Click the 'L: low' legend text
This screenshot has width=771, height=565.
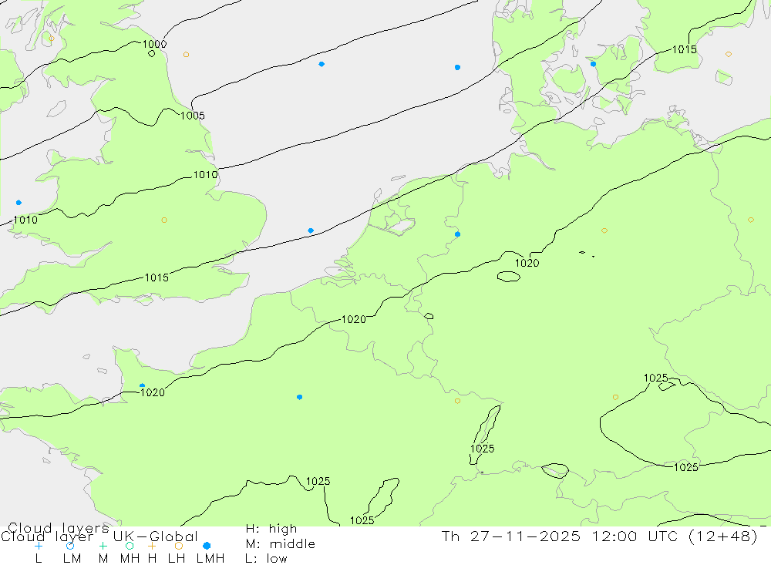point(267,559)
